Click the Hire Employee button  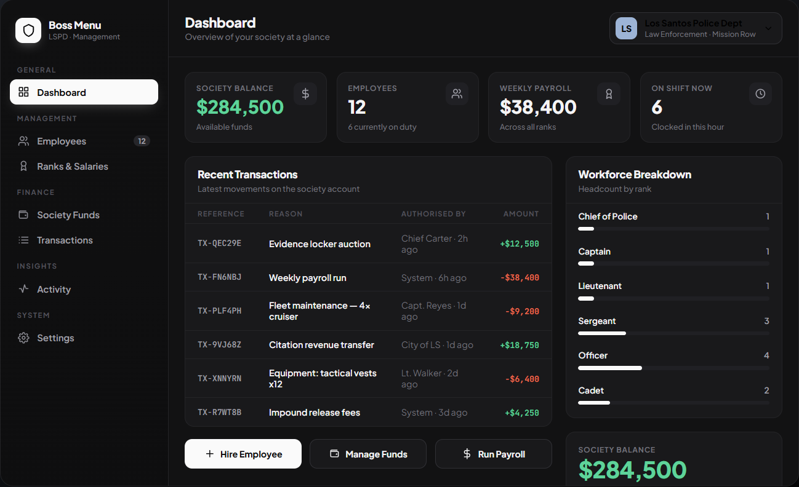point(243,454)
